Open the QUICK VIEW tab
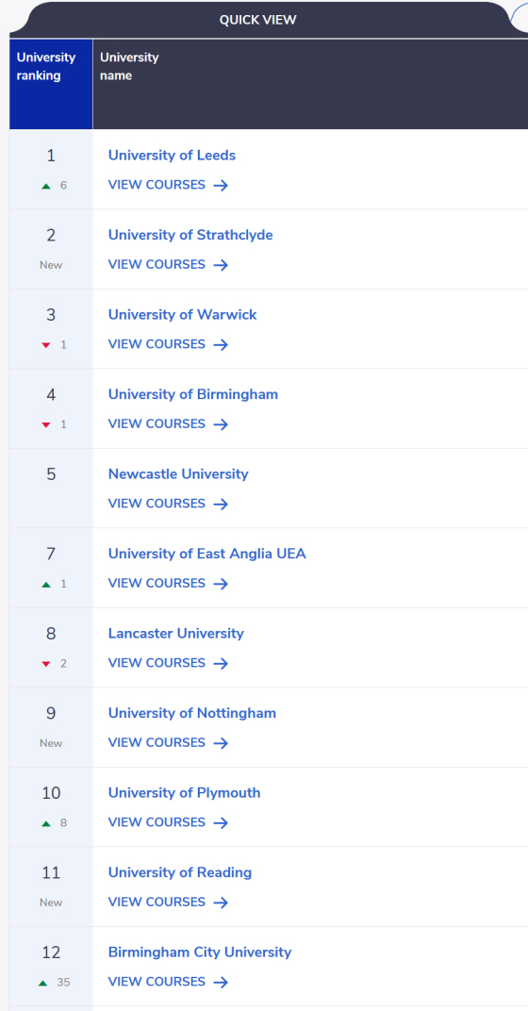 258,20
